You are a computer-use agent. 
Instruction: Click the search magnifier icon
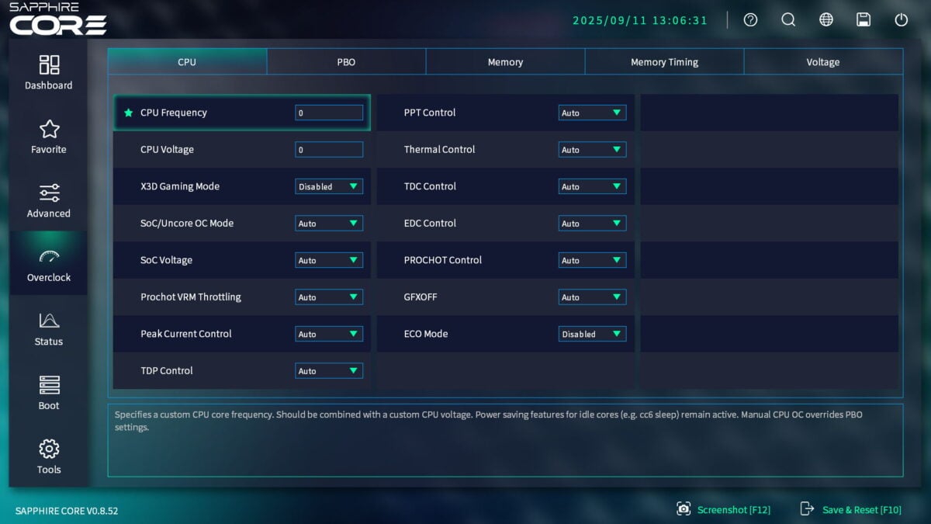(x=788, y=20)
